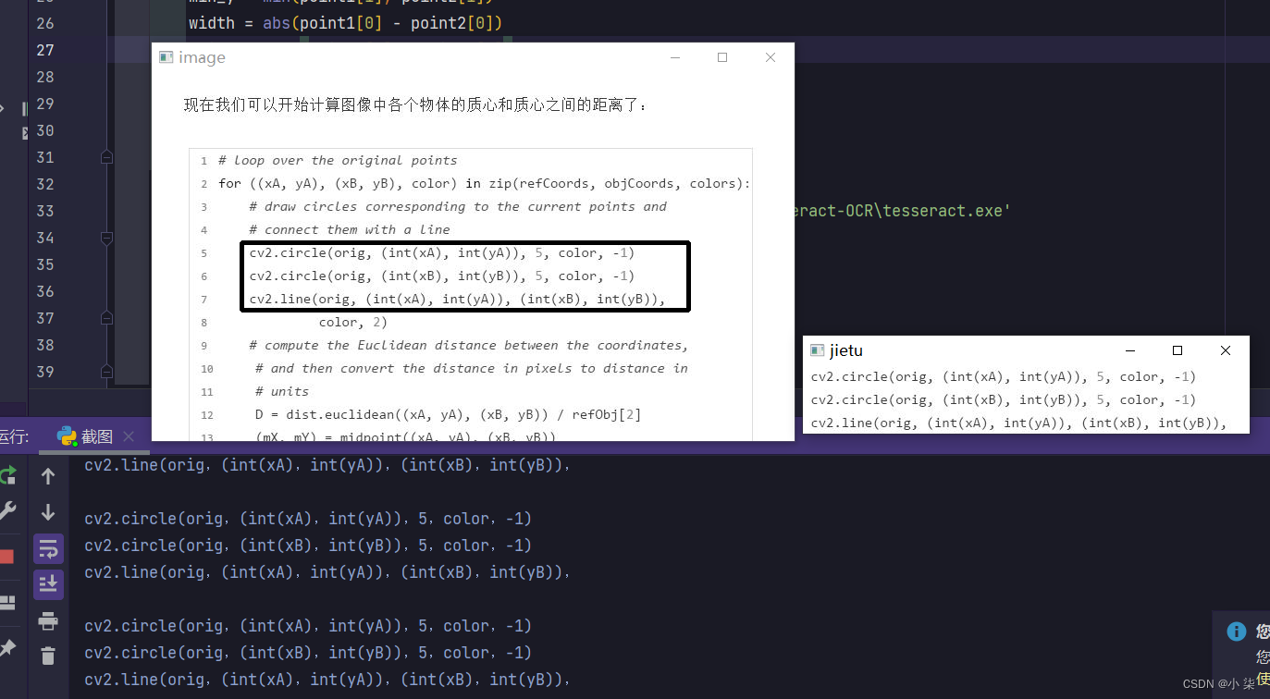The image size is (1270, 699).
Task: Minimize the jietu window
Action: [1130, 350]
